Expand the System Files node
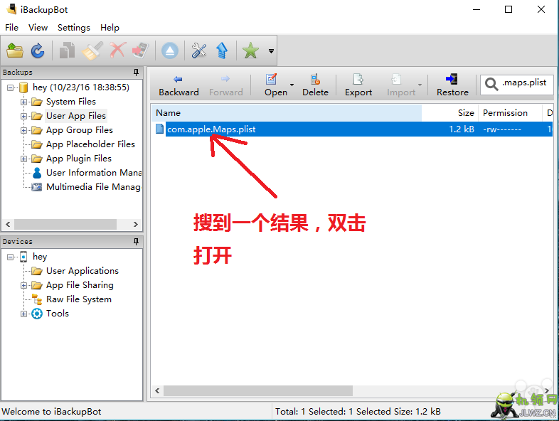 (x=23, y=102)
